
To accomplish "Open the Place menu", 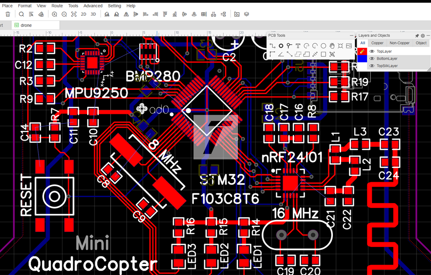I will pos(7,6).
